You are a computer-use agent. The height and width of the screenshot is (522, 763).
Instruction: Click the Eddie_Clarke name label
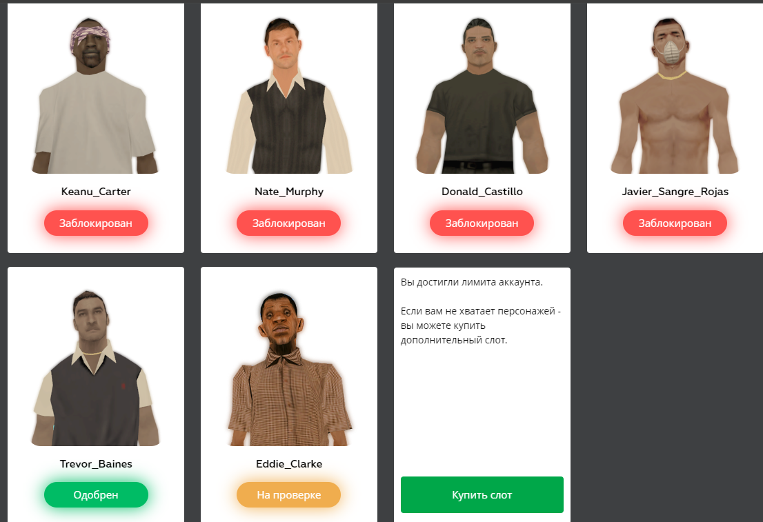(289, 464)
